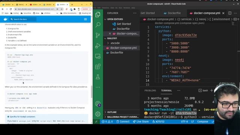This screenshot has width=240, height=135.
Task: Collapse the RAILS101 folder section
Action: pyautogui.click(x=105, y=38)
